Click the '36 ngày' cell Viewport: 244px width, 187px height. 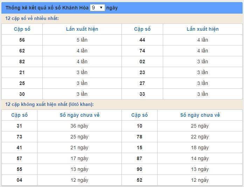point(79,126)
